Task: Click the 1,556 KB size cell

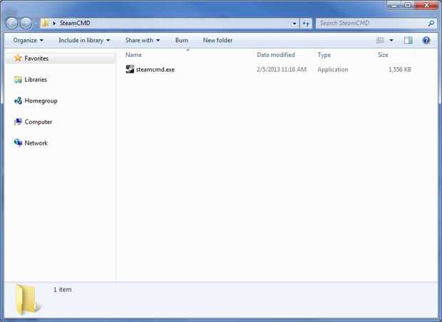Action: pos(400,70)
